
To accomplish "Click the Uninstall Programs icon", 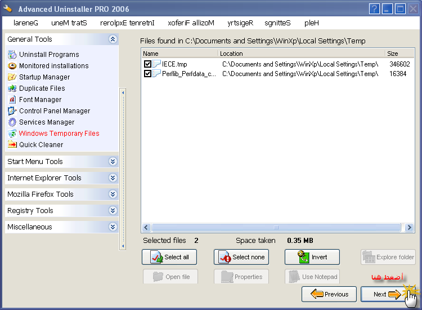I will pyautogui.click(x=12, y=55).
